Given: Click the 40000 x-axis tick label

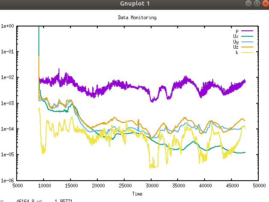Looking at the screenshot, I should pos(205,186).
